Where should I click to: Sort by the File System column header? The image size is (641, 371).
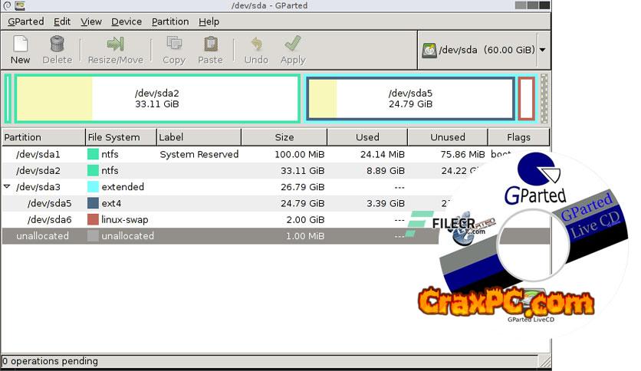121,137
